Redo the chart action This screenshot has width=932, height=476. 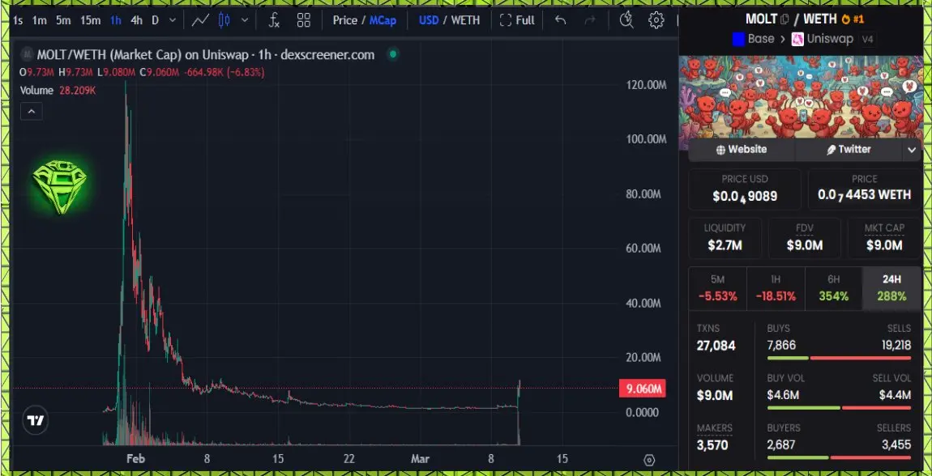(x=590, y=20)
